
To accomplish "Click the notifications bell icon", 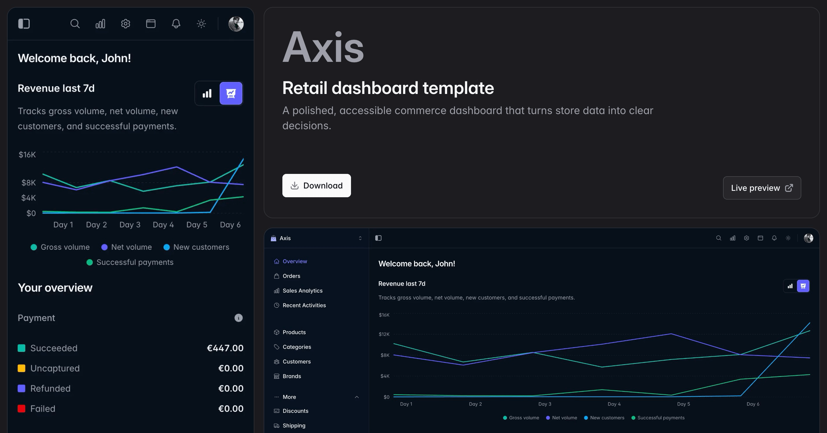I will coord(176,23).
